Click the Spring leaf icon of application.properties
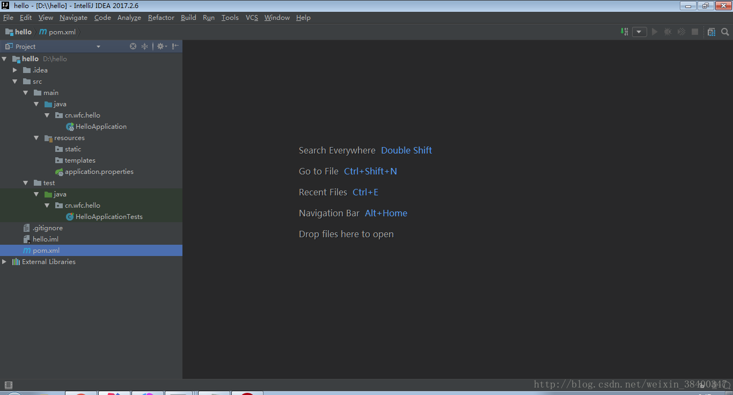The width and height of the screenshot is (733, 395). pos(59,172)
